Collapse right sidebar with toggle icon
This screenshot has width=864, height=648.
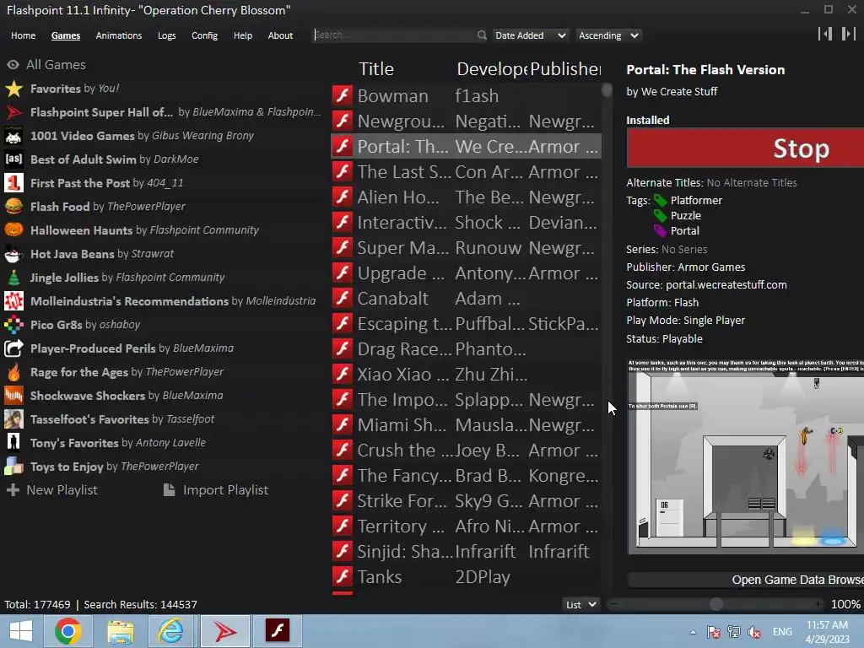[849, 34]
